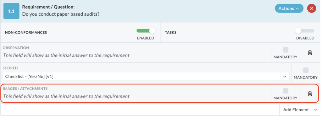Select the 1.1 requirement number badge
322x117 pixels.
11,11
